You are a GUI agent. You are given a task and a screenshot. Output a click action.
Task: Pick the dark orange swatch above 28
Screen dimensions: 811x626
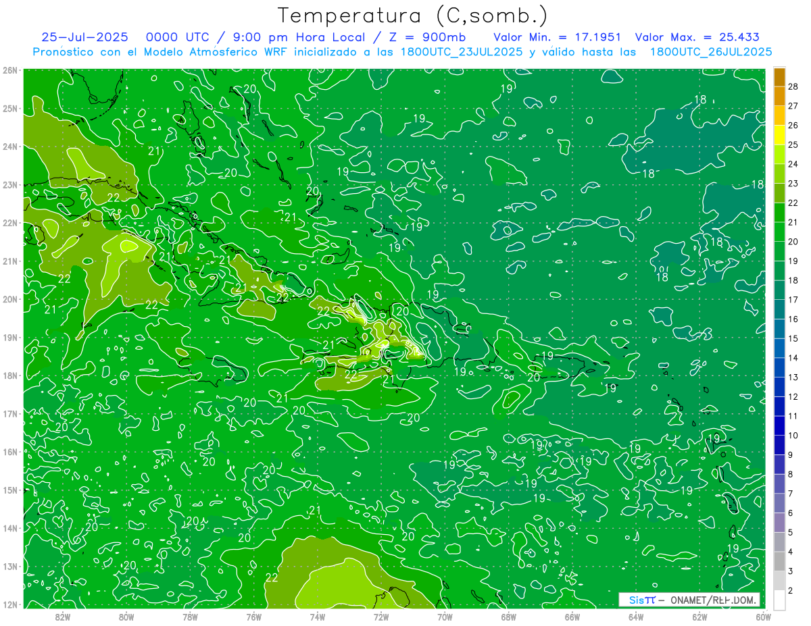779,77
